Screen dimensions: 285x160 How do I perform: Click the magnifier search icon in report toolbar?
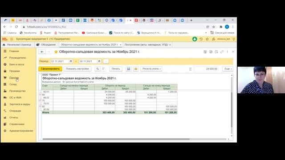[98, 69]
